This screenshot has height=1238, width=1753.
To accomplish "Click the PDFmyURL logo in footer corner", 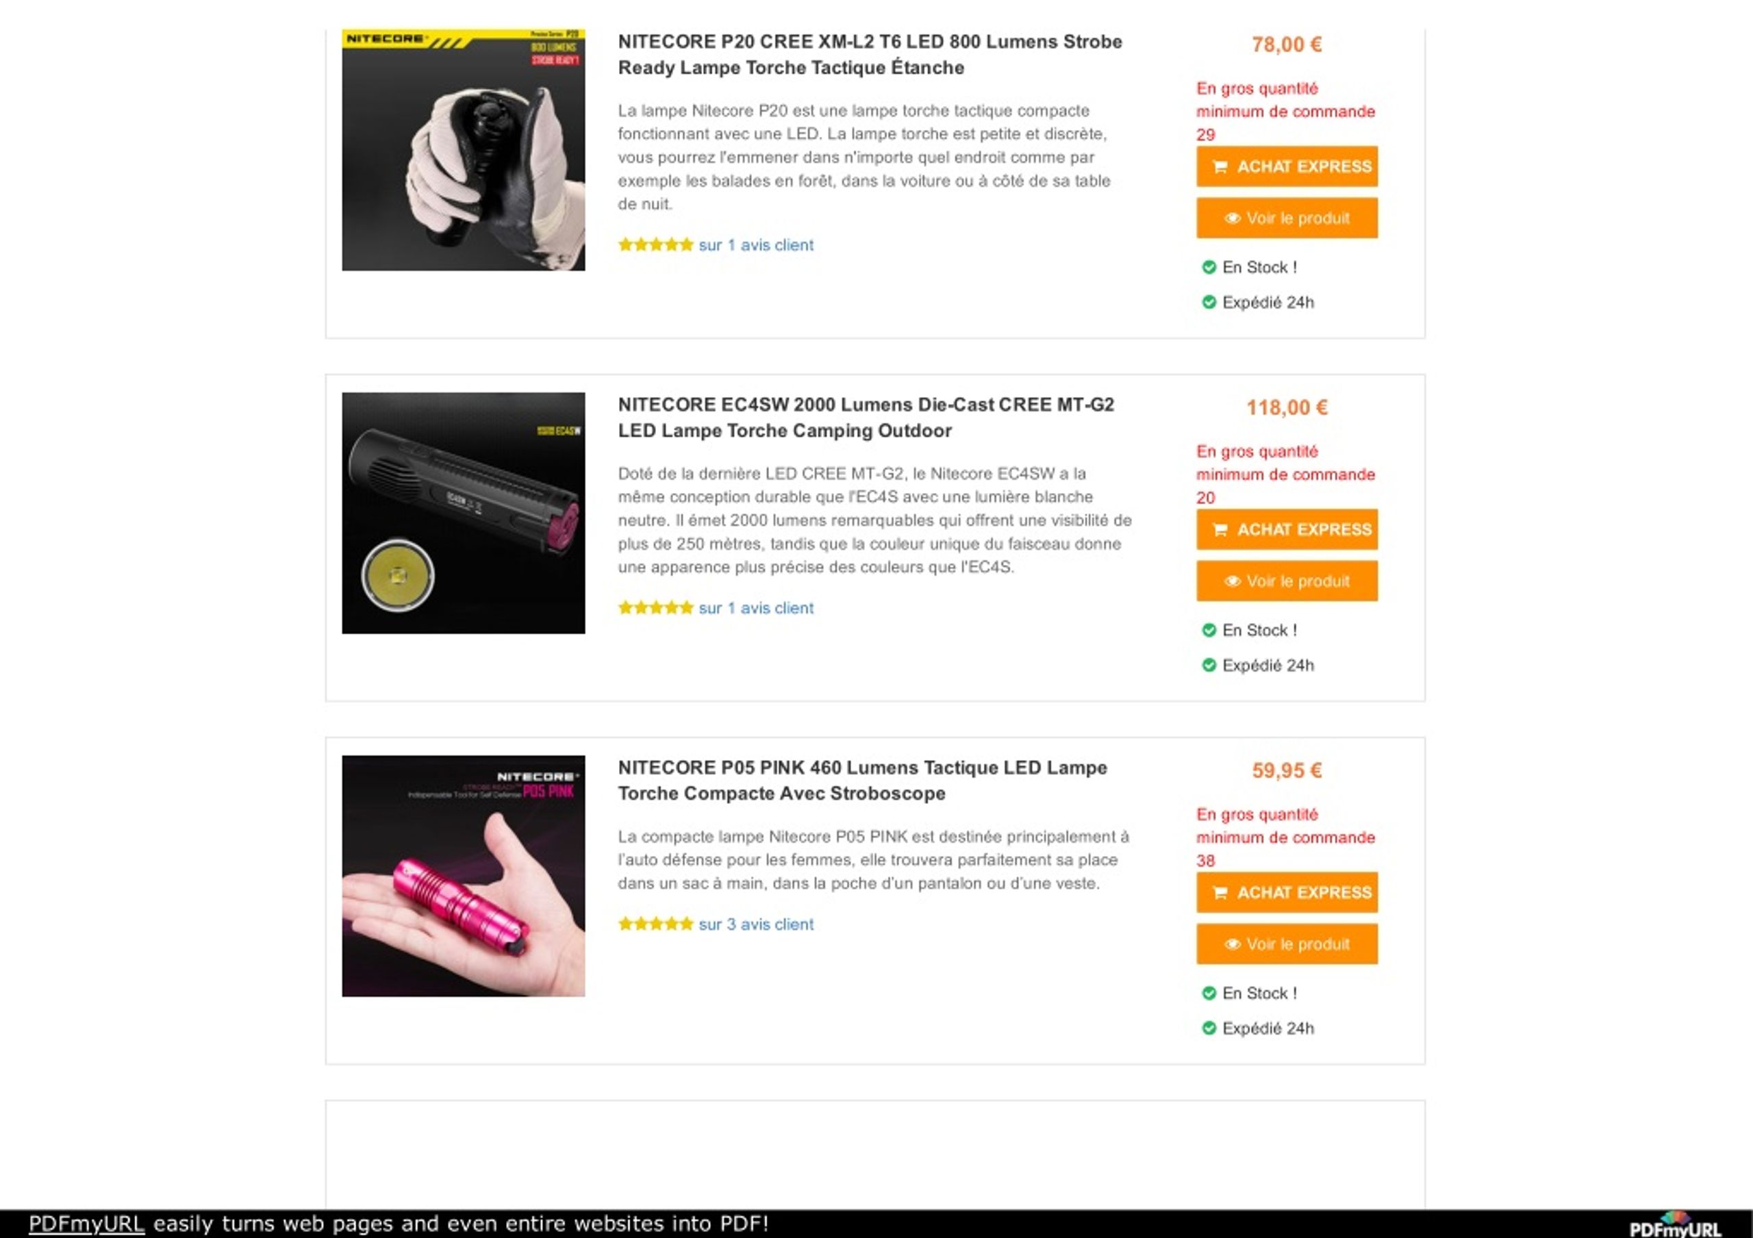I will pyautogui.click(x=1675, y=1224).
